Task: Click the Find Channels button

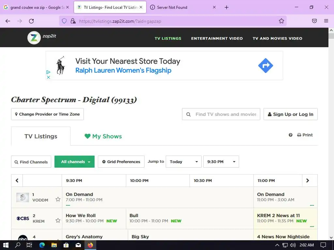Action: [x=31, y=162]
